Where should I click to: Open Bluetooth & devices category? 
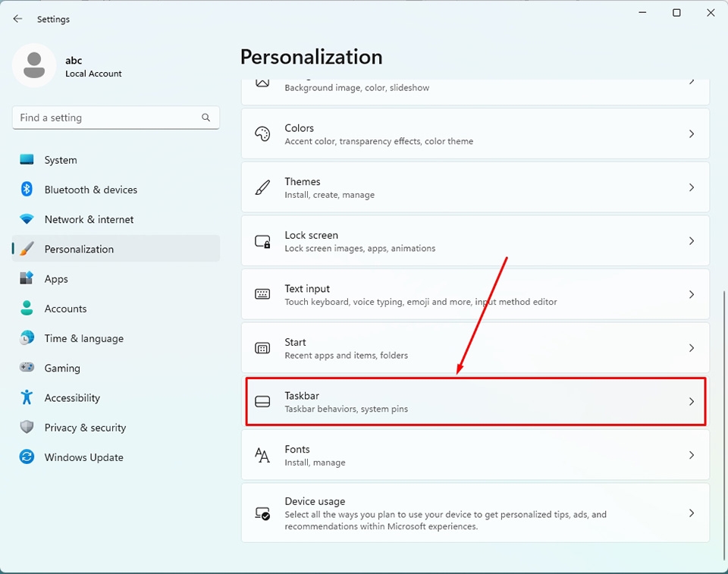point(91,190)
